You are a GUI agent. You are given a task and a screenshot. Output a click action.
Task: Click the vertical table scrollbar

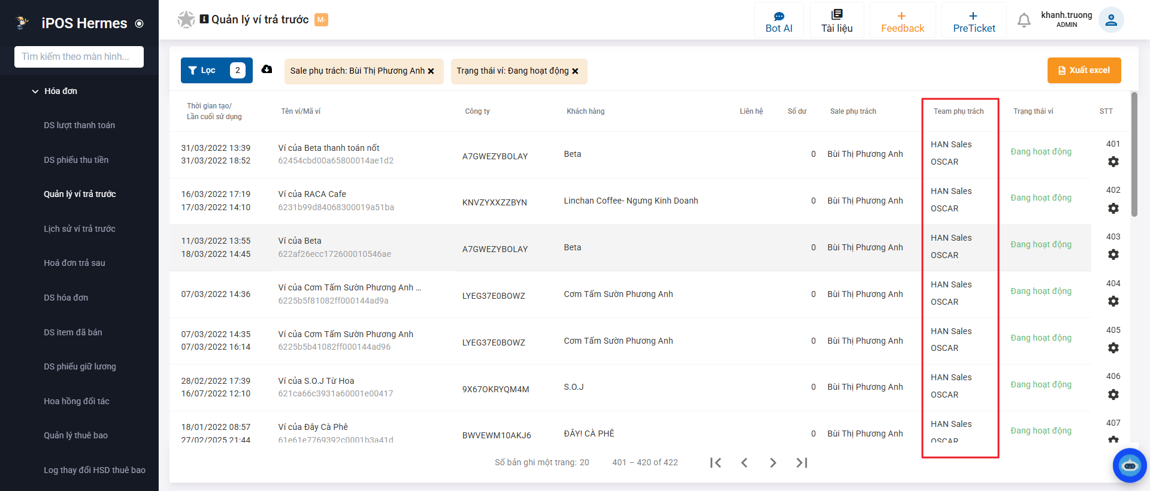pos(1134,154)
